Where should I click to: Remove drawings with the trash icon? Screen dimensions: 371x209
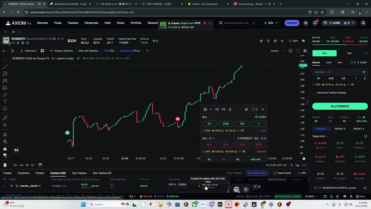pos(5,165)
